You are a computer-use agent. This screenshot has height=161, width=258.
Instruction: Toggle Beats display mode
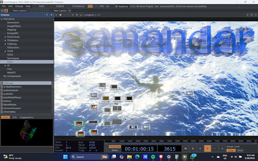(115, 150)
